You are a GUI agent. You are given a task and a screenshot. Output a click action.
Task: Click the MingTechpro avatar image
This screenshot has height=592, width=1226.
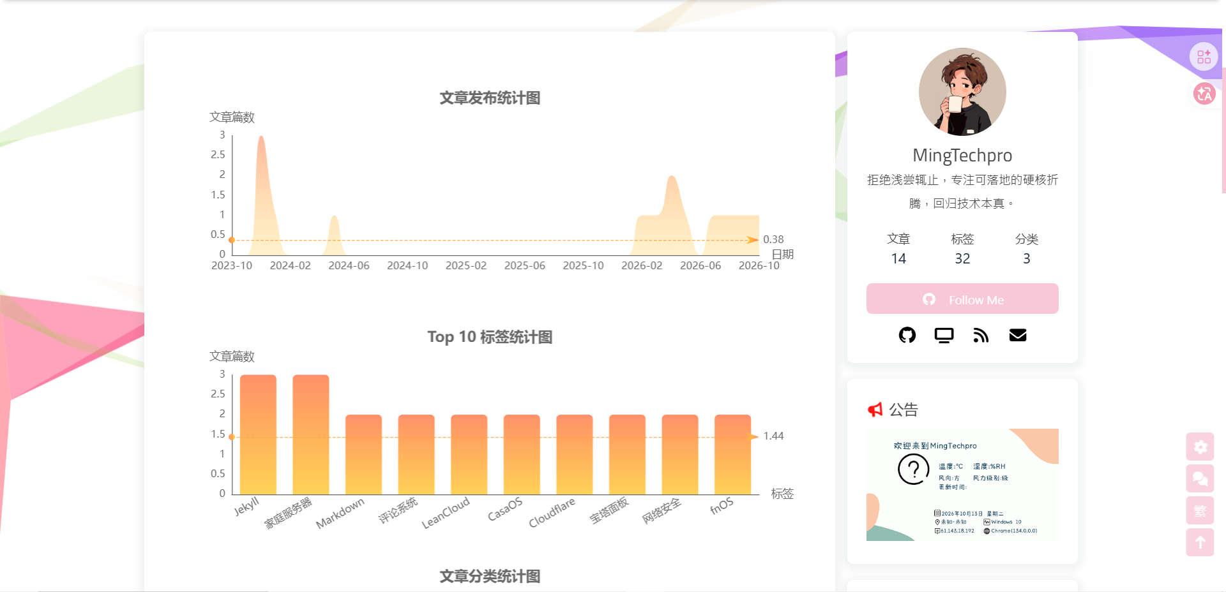[x=962, y=92]
